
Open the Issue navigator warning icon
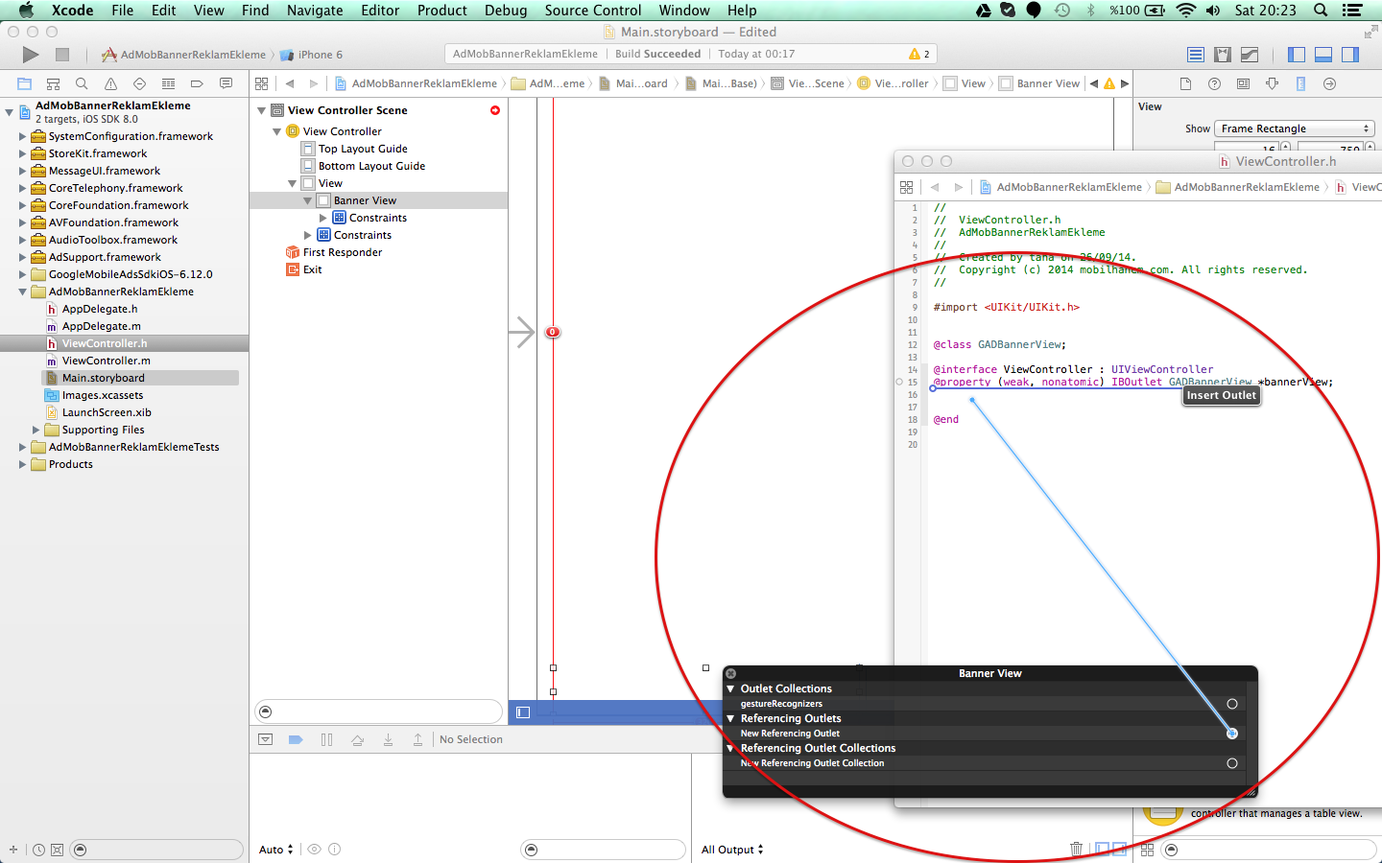(110, 83)
